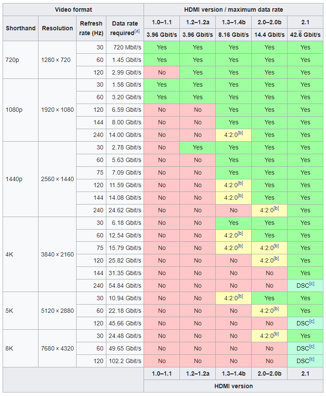Open footnote [b] in the 1080p 240 Hz row

(x=240, y=133)
